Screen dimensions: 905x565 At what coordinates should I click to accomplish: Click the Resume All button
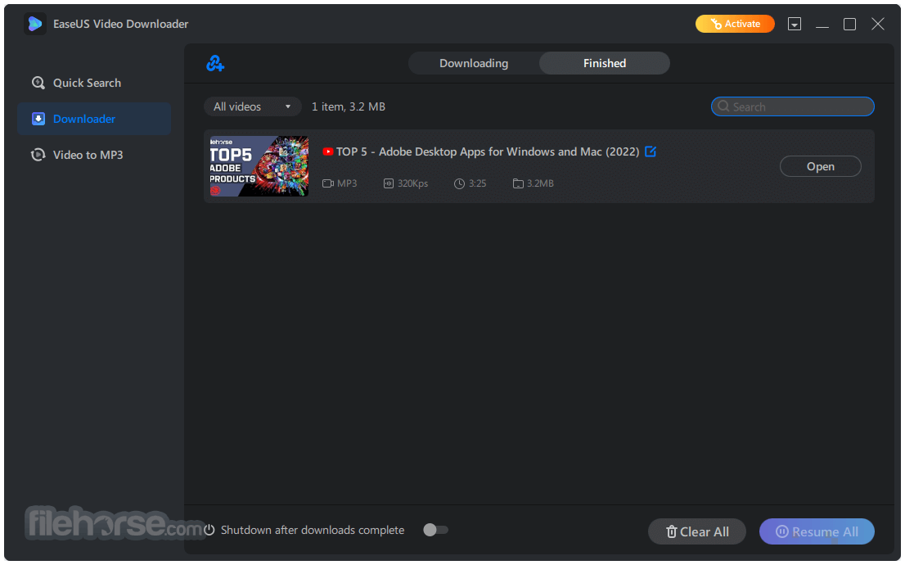[x=817, y=531]
